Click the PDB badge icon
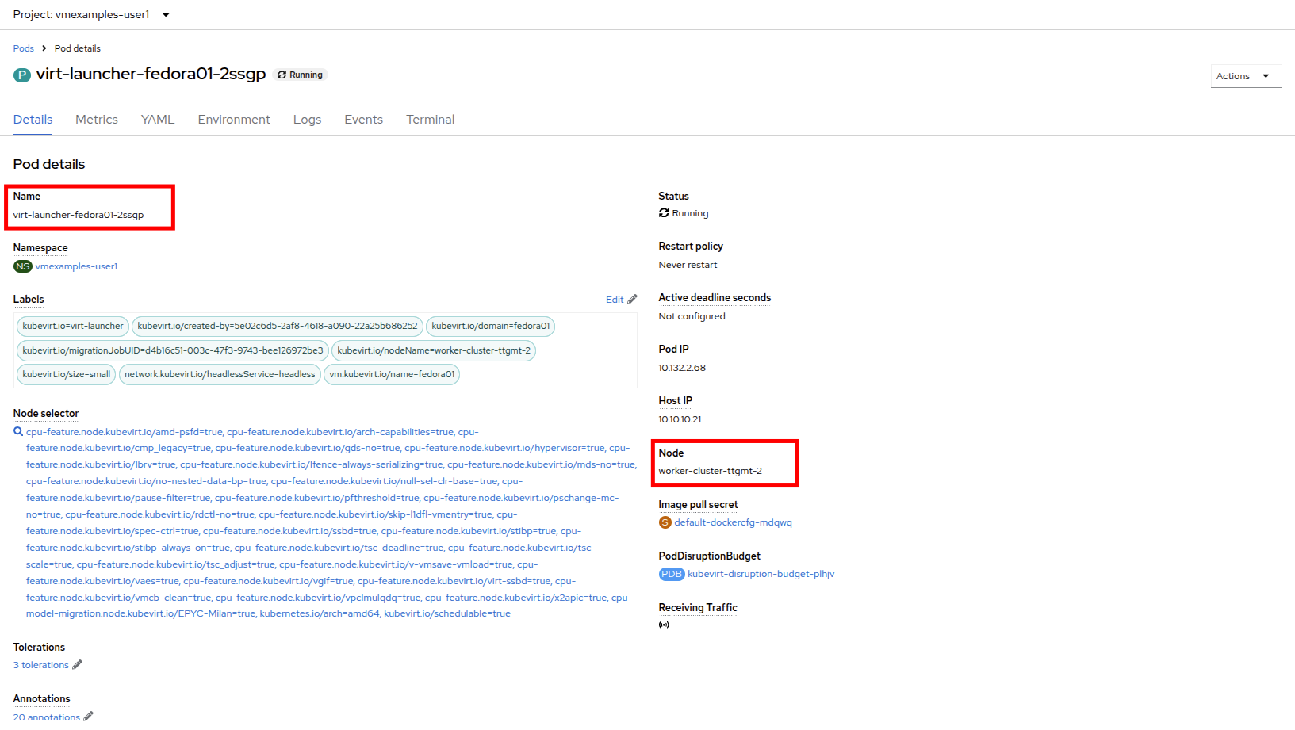 (x=671, y=574)
